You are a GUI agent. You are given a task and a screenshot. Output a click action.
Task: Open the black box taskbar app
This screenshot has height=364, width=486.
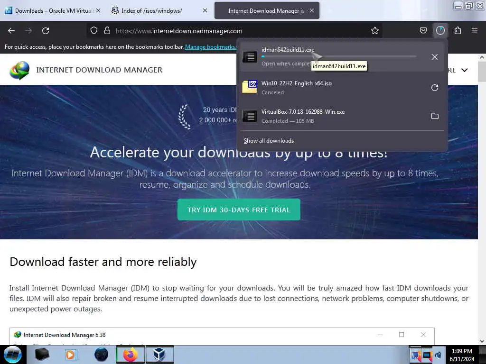tap(42, 355)
